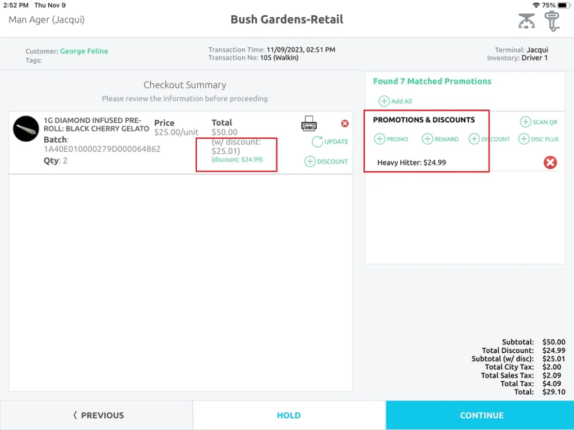Tap the Bush Gardens-Retail title

pos(286,20)
